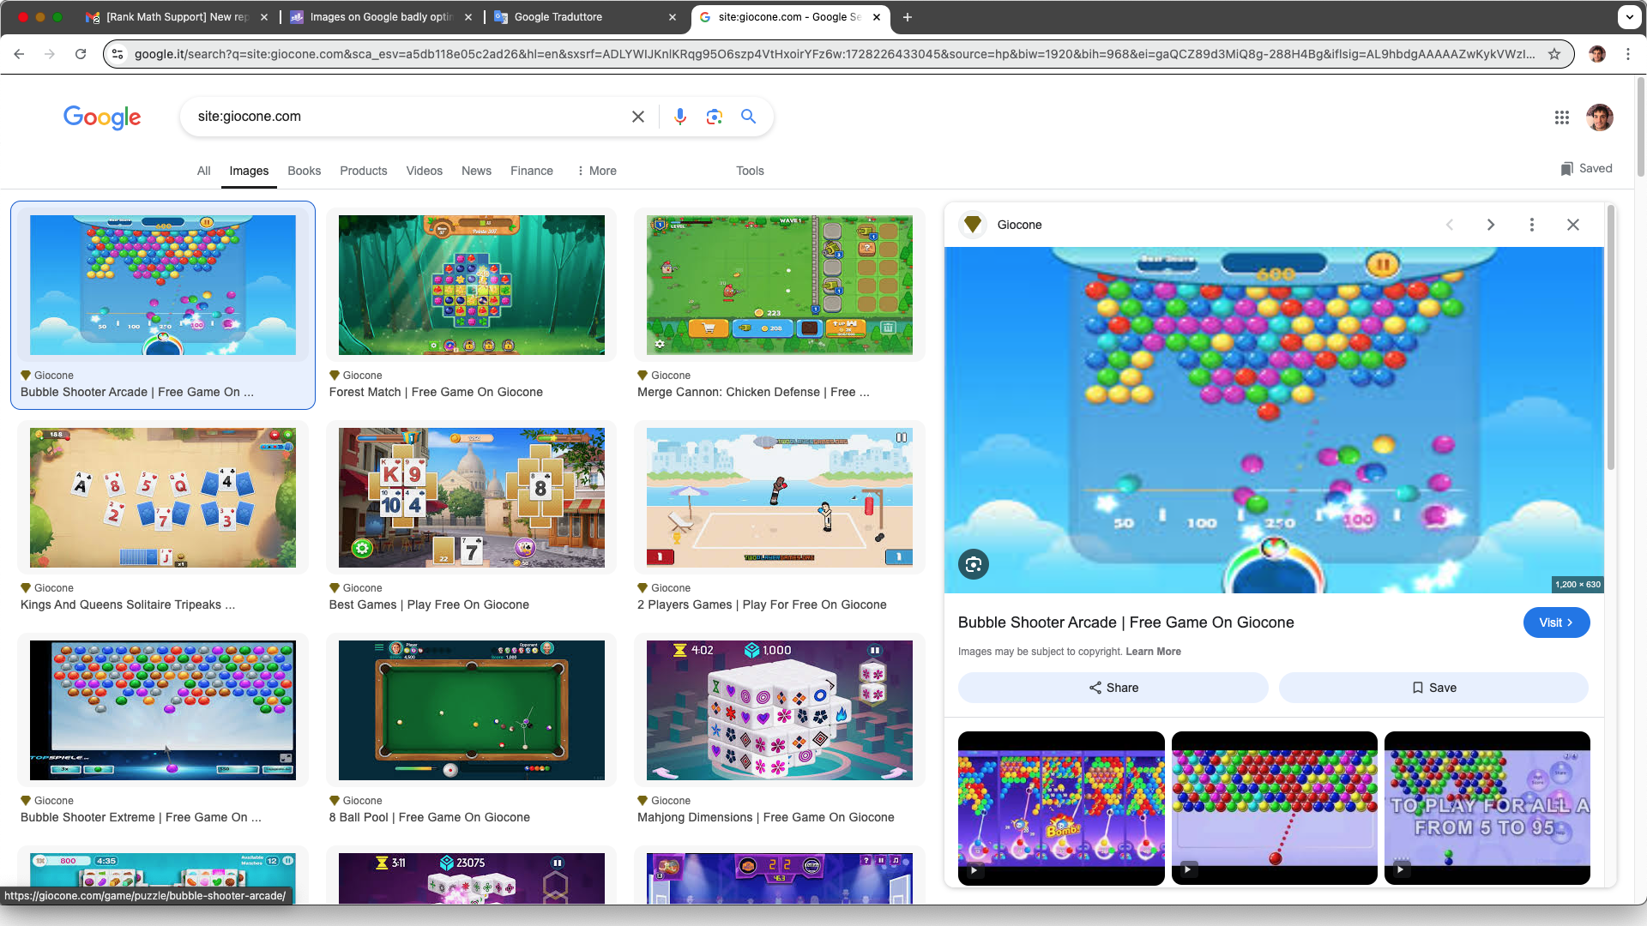1647x926 pixels.
Task: Click the voice search microphone icon
Action: click(x=680, y=117)
